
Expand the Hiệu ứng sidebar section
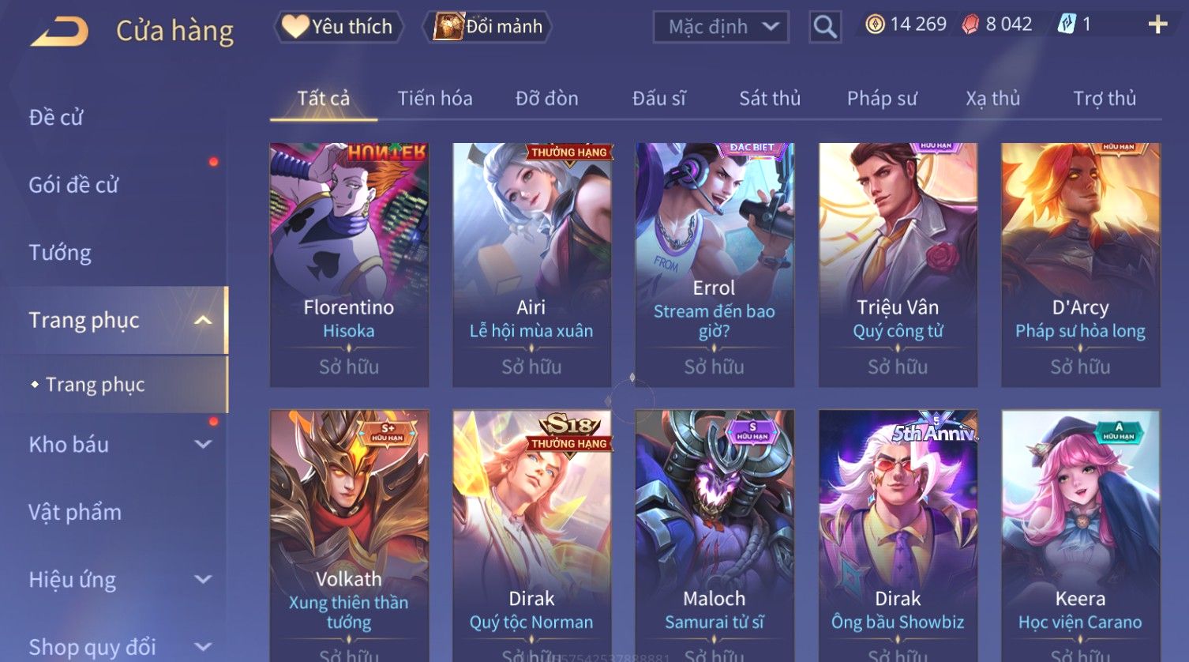pos(203,579)
